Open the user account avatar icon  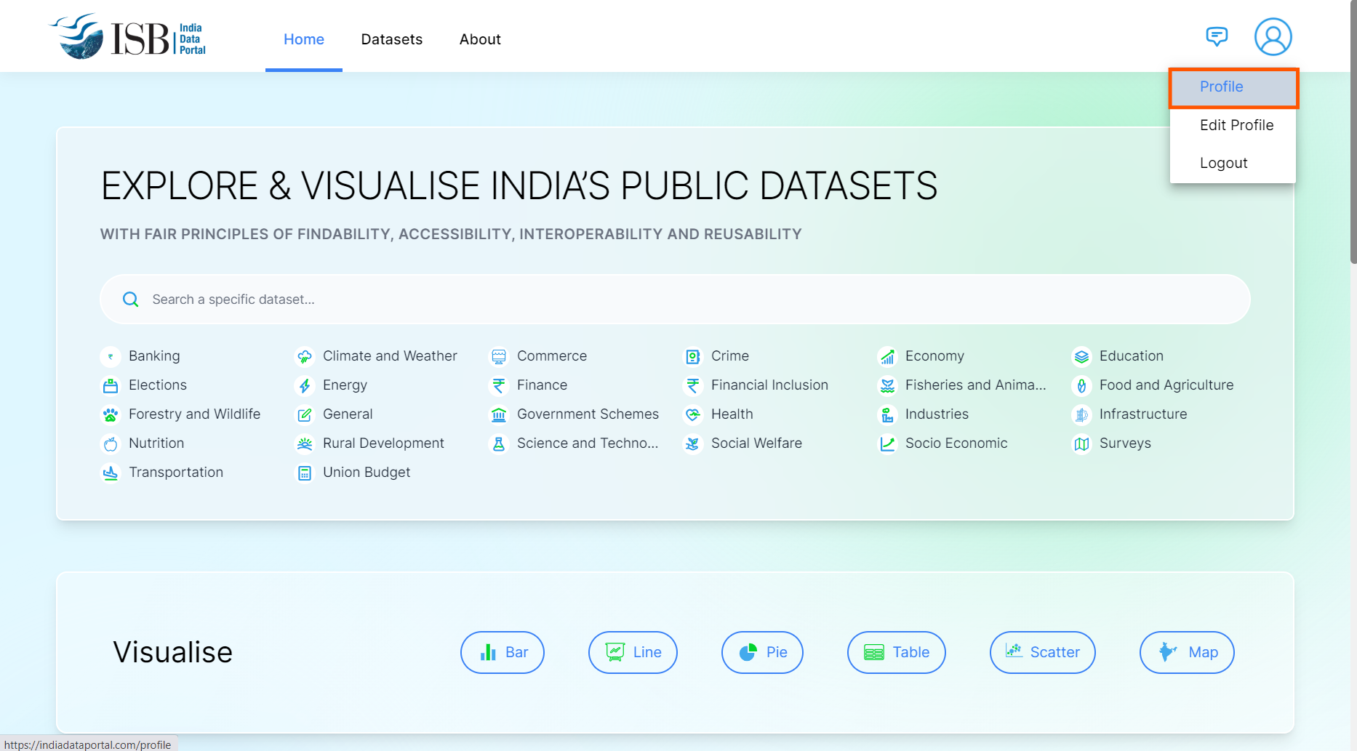coord(1273,37)
